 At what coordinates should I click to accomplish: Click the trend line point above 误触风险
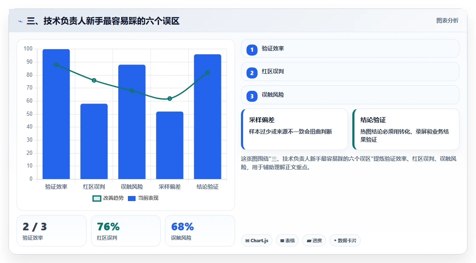[132, 91]
